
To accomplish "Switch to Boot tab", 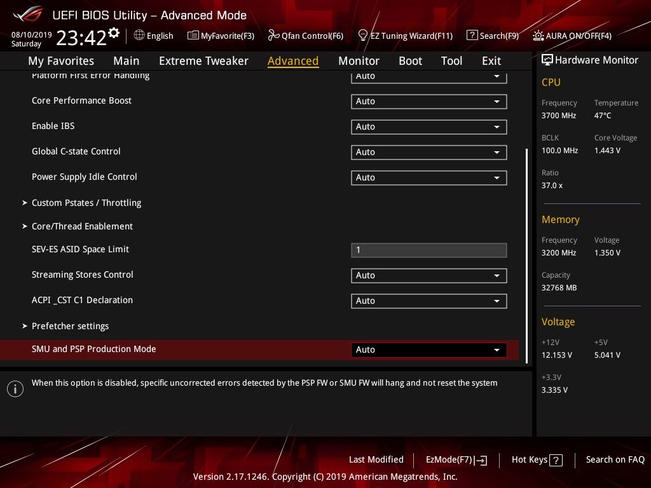I will pyautogui.click(x=410, y=61).
